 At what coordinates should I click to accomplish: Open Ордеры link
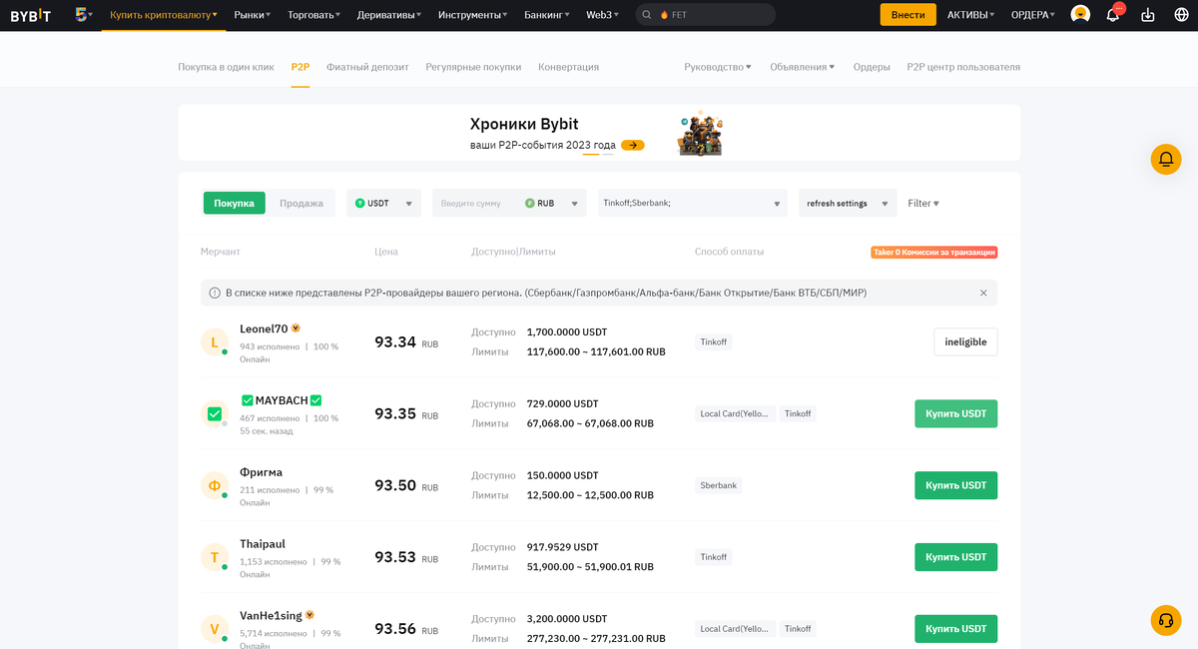point(872,67)
